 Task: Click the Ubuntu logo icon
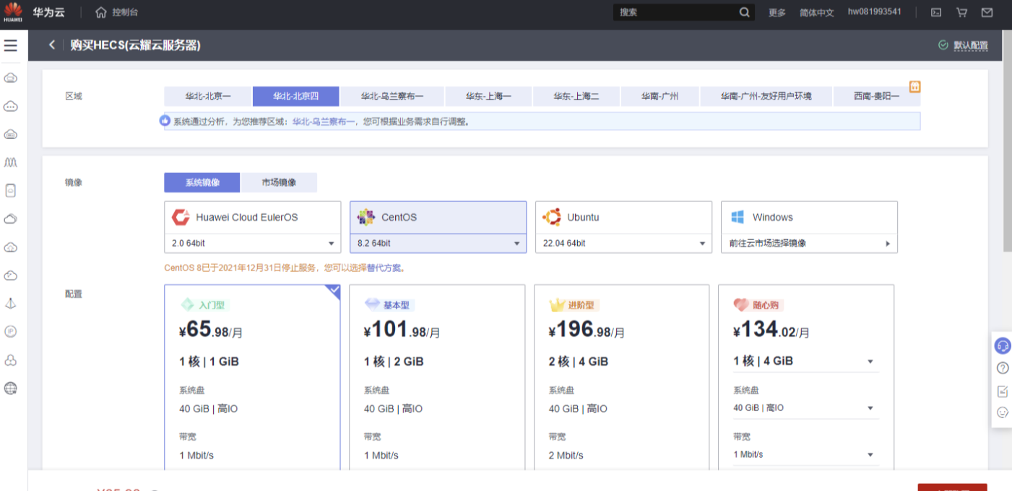tap(552, 217)
